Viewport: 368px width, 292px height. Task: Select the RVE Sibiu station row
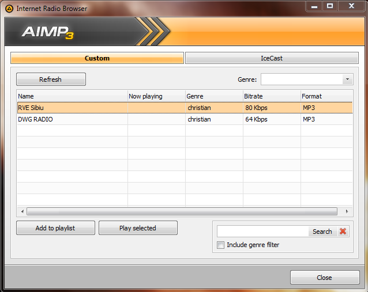[x=185, y=108]
